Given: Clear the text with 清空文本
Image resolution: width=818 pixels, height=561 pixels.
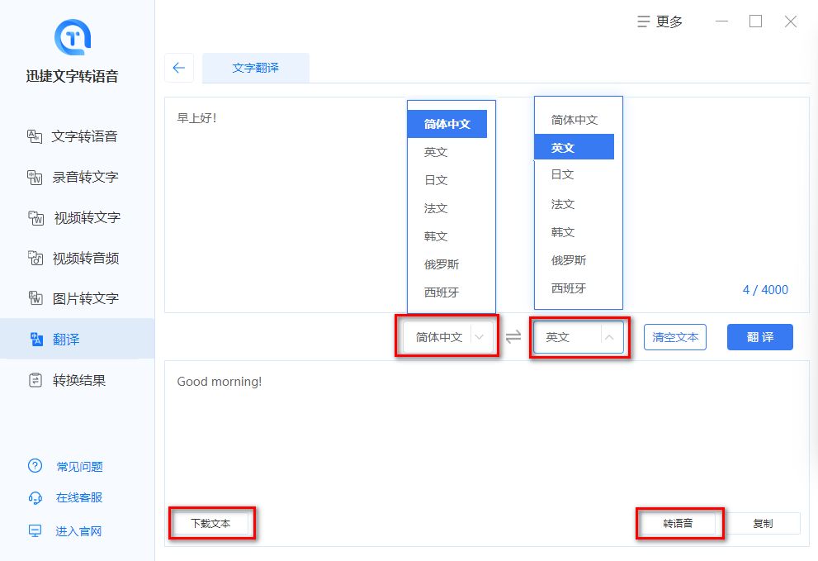Looking at the screenshot, I should (x=674, y=336).
